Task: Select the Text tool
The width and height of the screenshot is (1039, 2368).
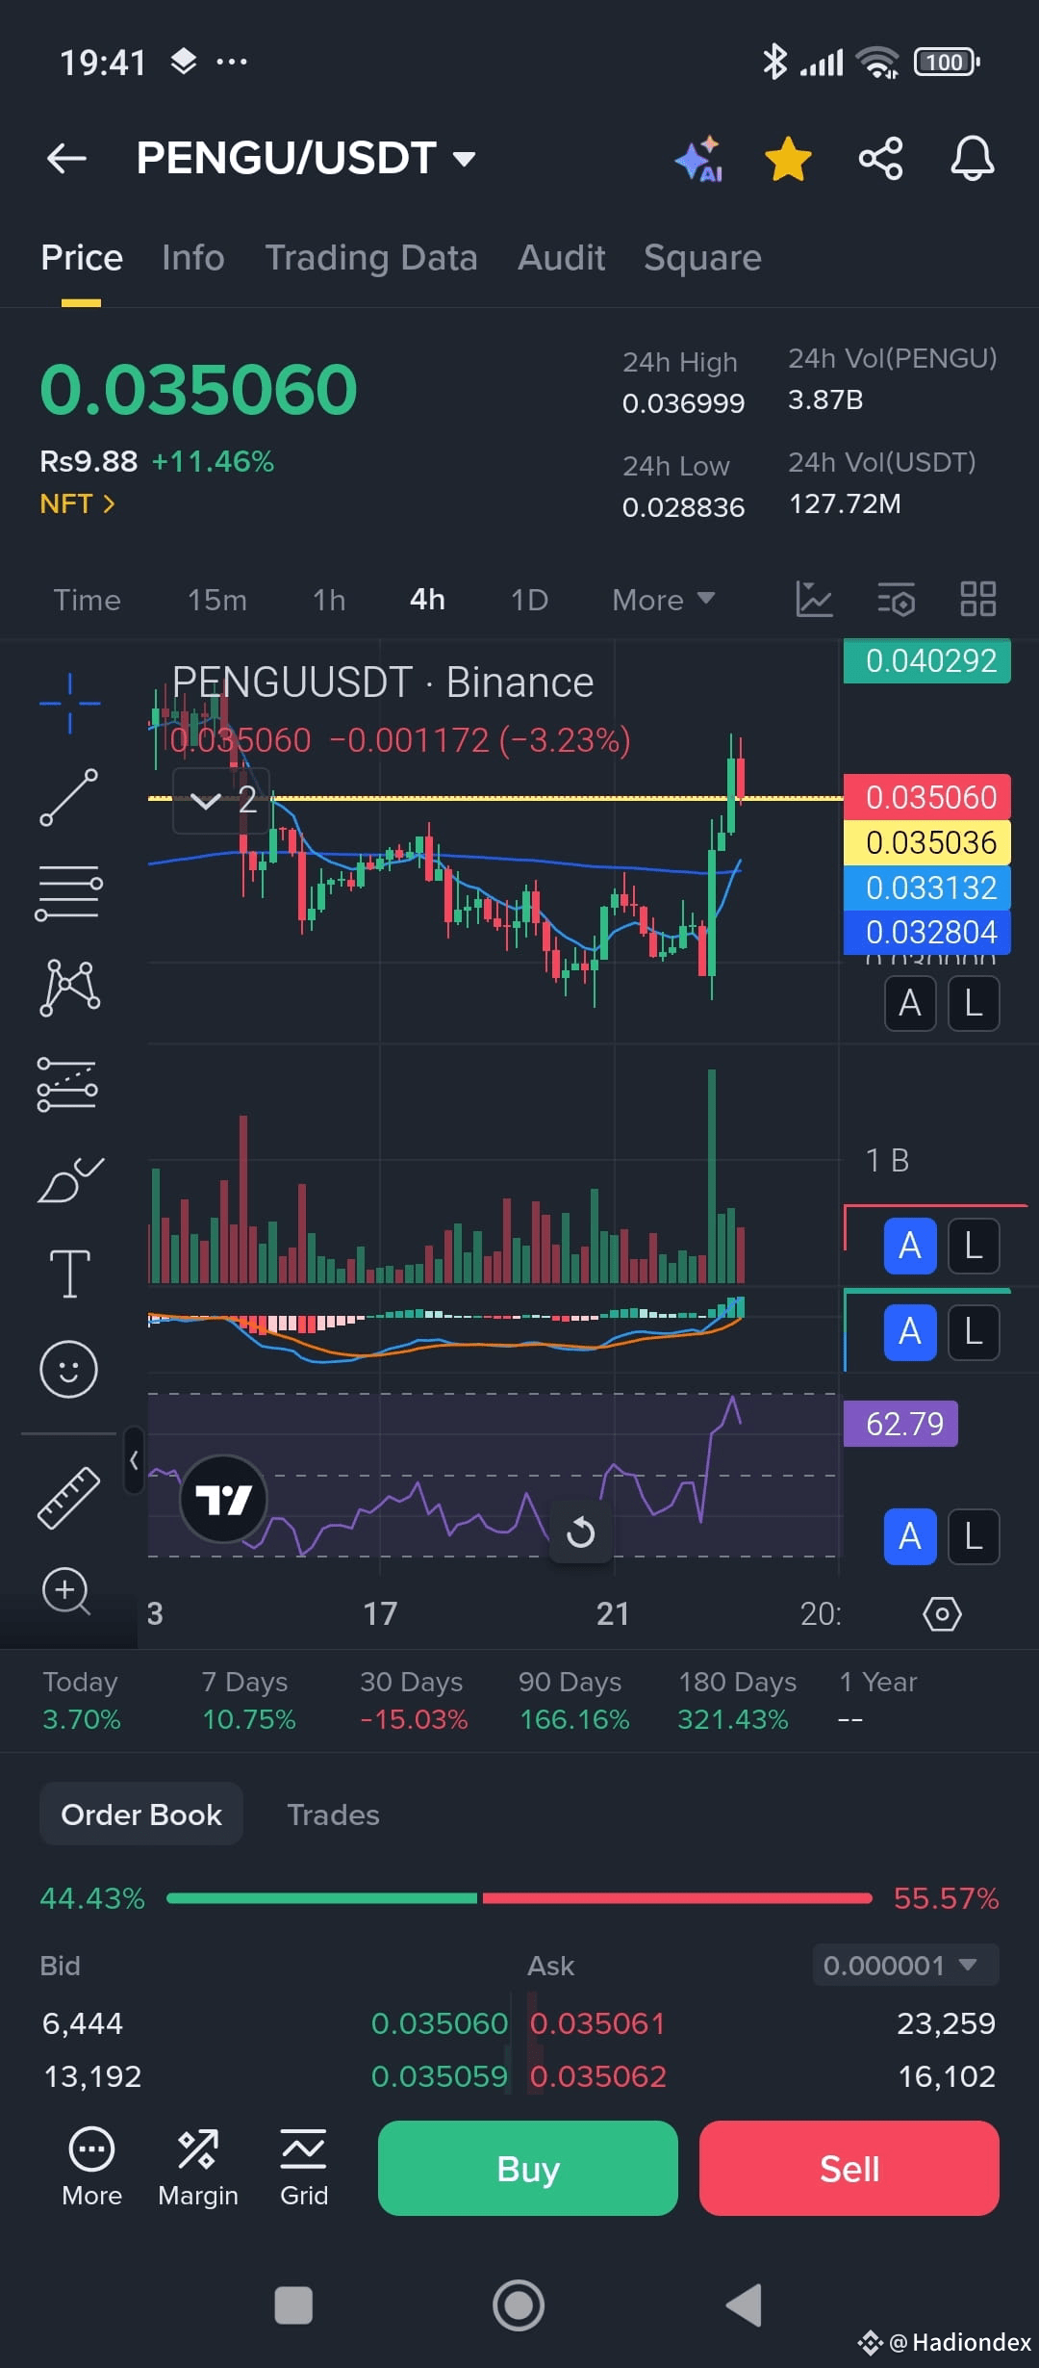Action: (69, 1274)
